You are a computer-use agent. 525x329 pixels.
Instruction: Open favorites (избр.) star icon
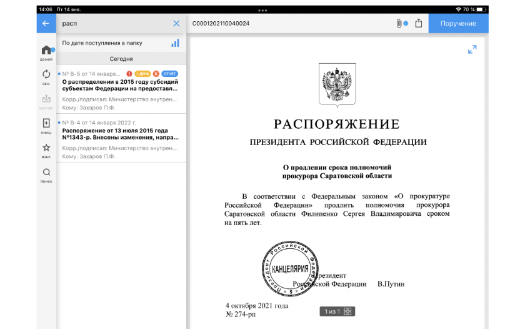(x=46, y=149)
